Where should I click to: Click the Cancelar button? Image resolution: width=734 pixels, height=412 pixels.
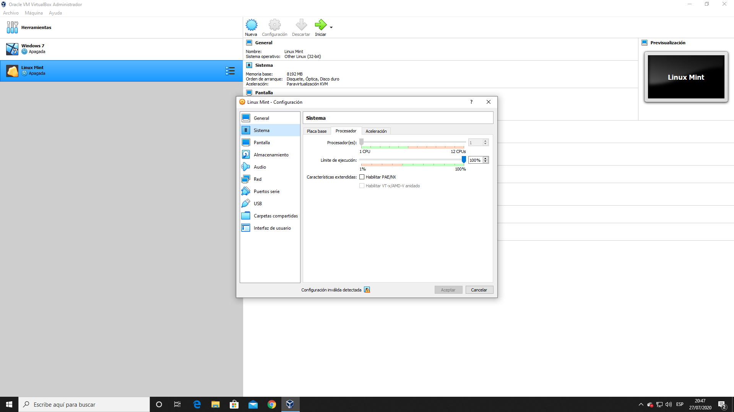[479, 290]
